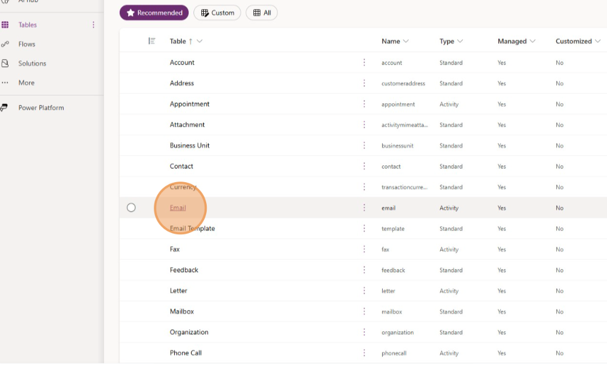Click the customeraddress name cell
The width and height of the screenshot is (607, 374).
click(403, 83)
